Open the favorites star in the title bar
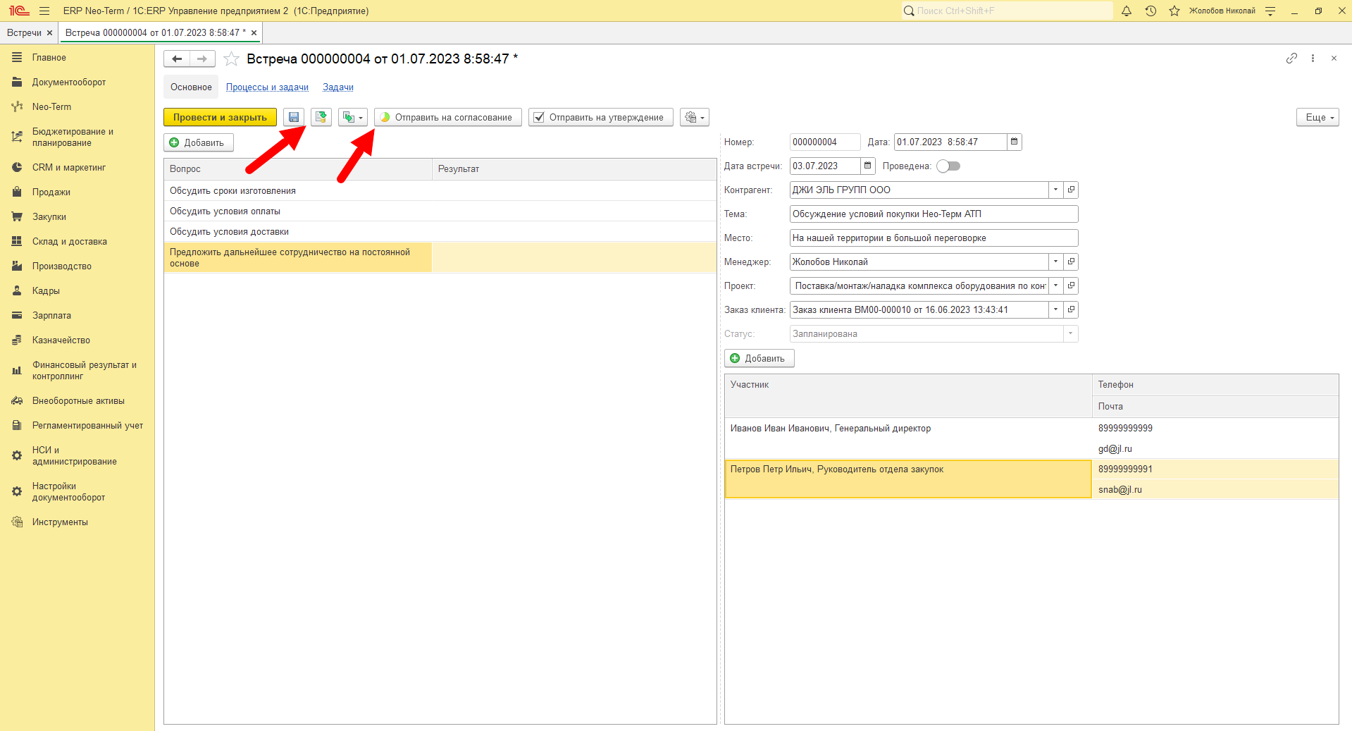Image resolution: width=1352 pixels, height=731 pixels. click(1174, 11)
